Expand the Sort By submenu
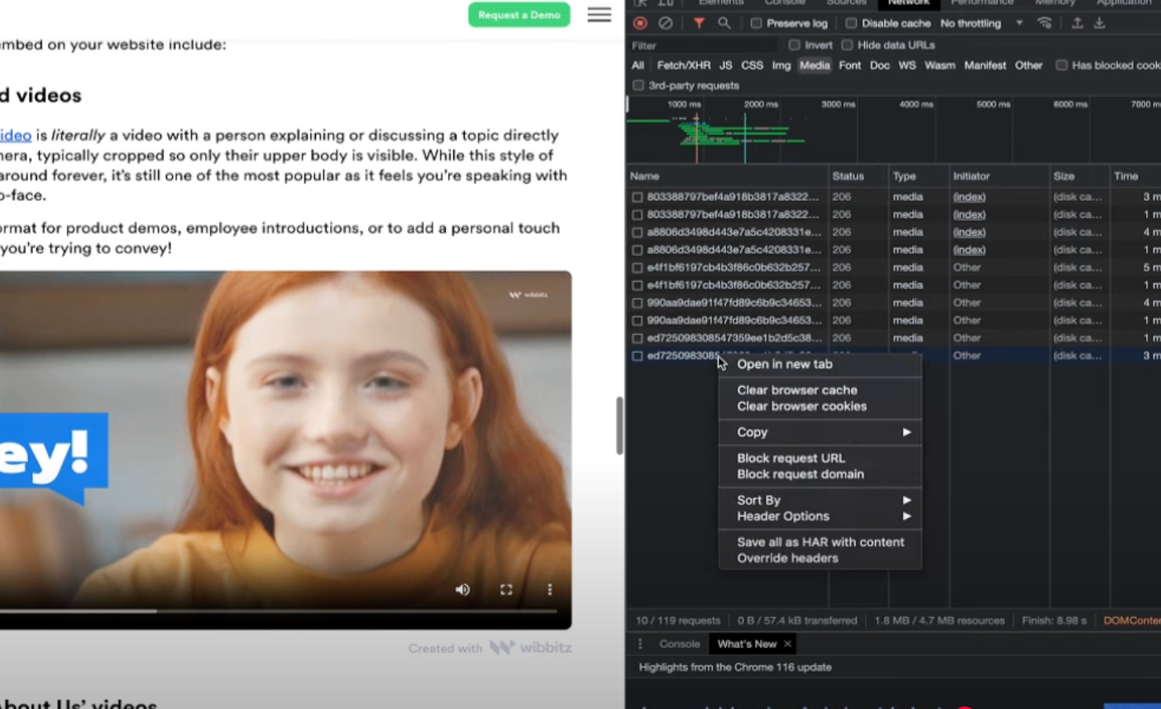1161x709 pixels. [x=819, y=500]
